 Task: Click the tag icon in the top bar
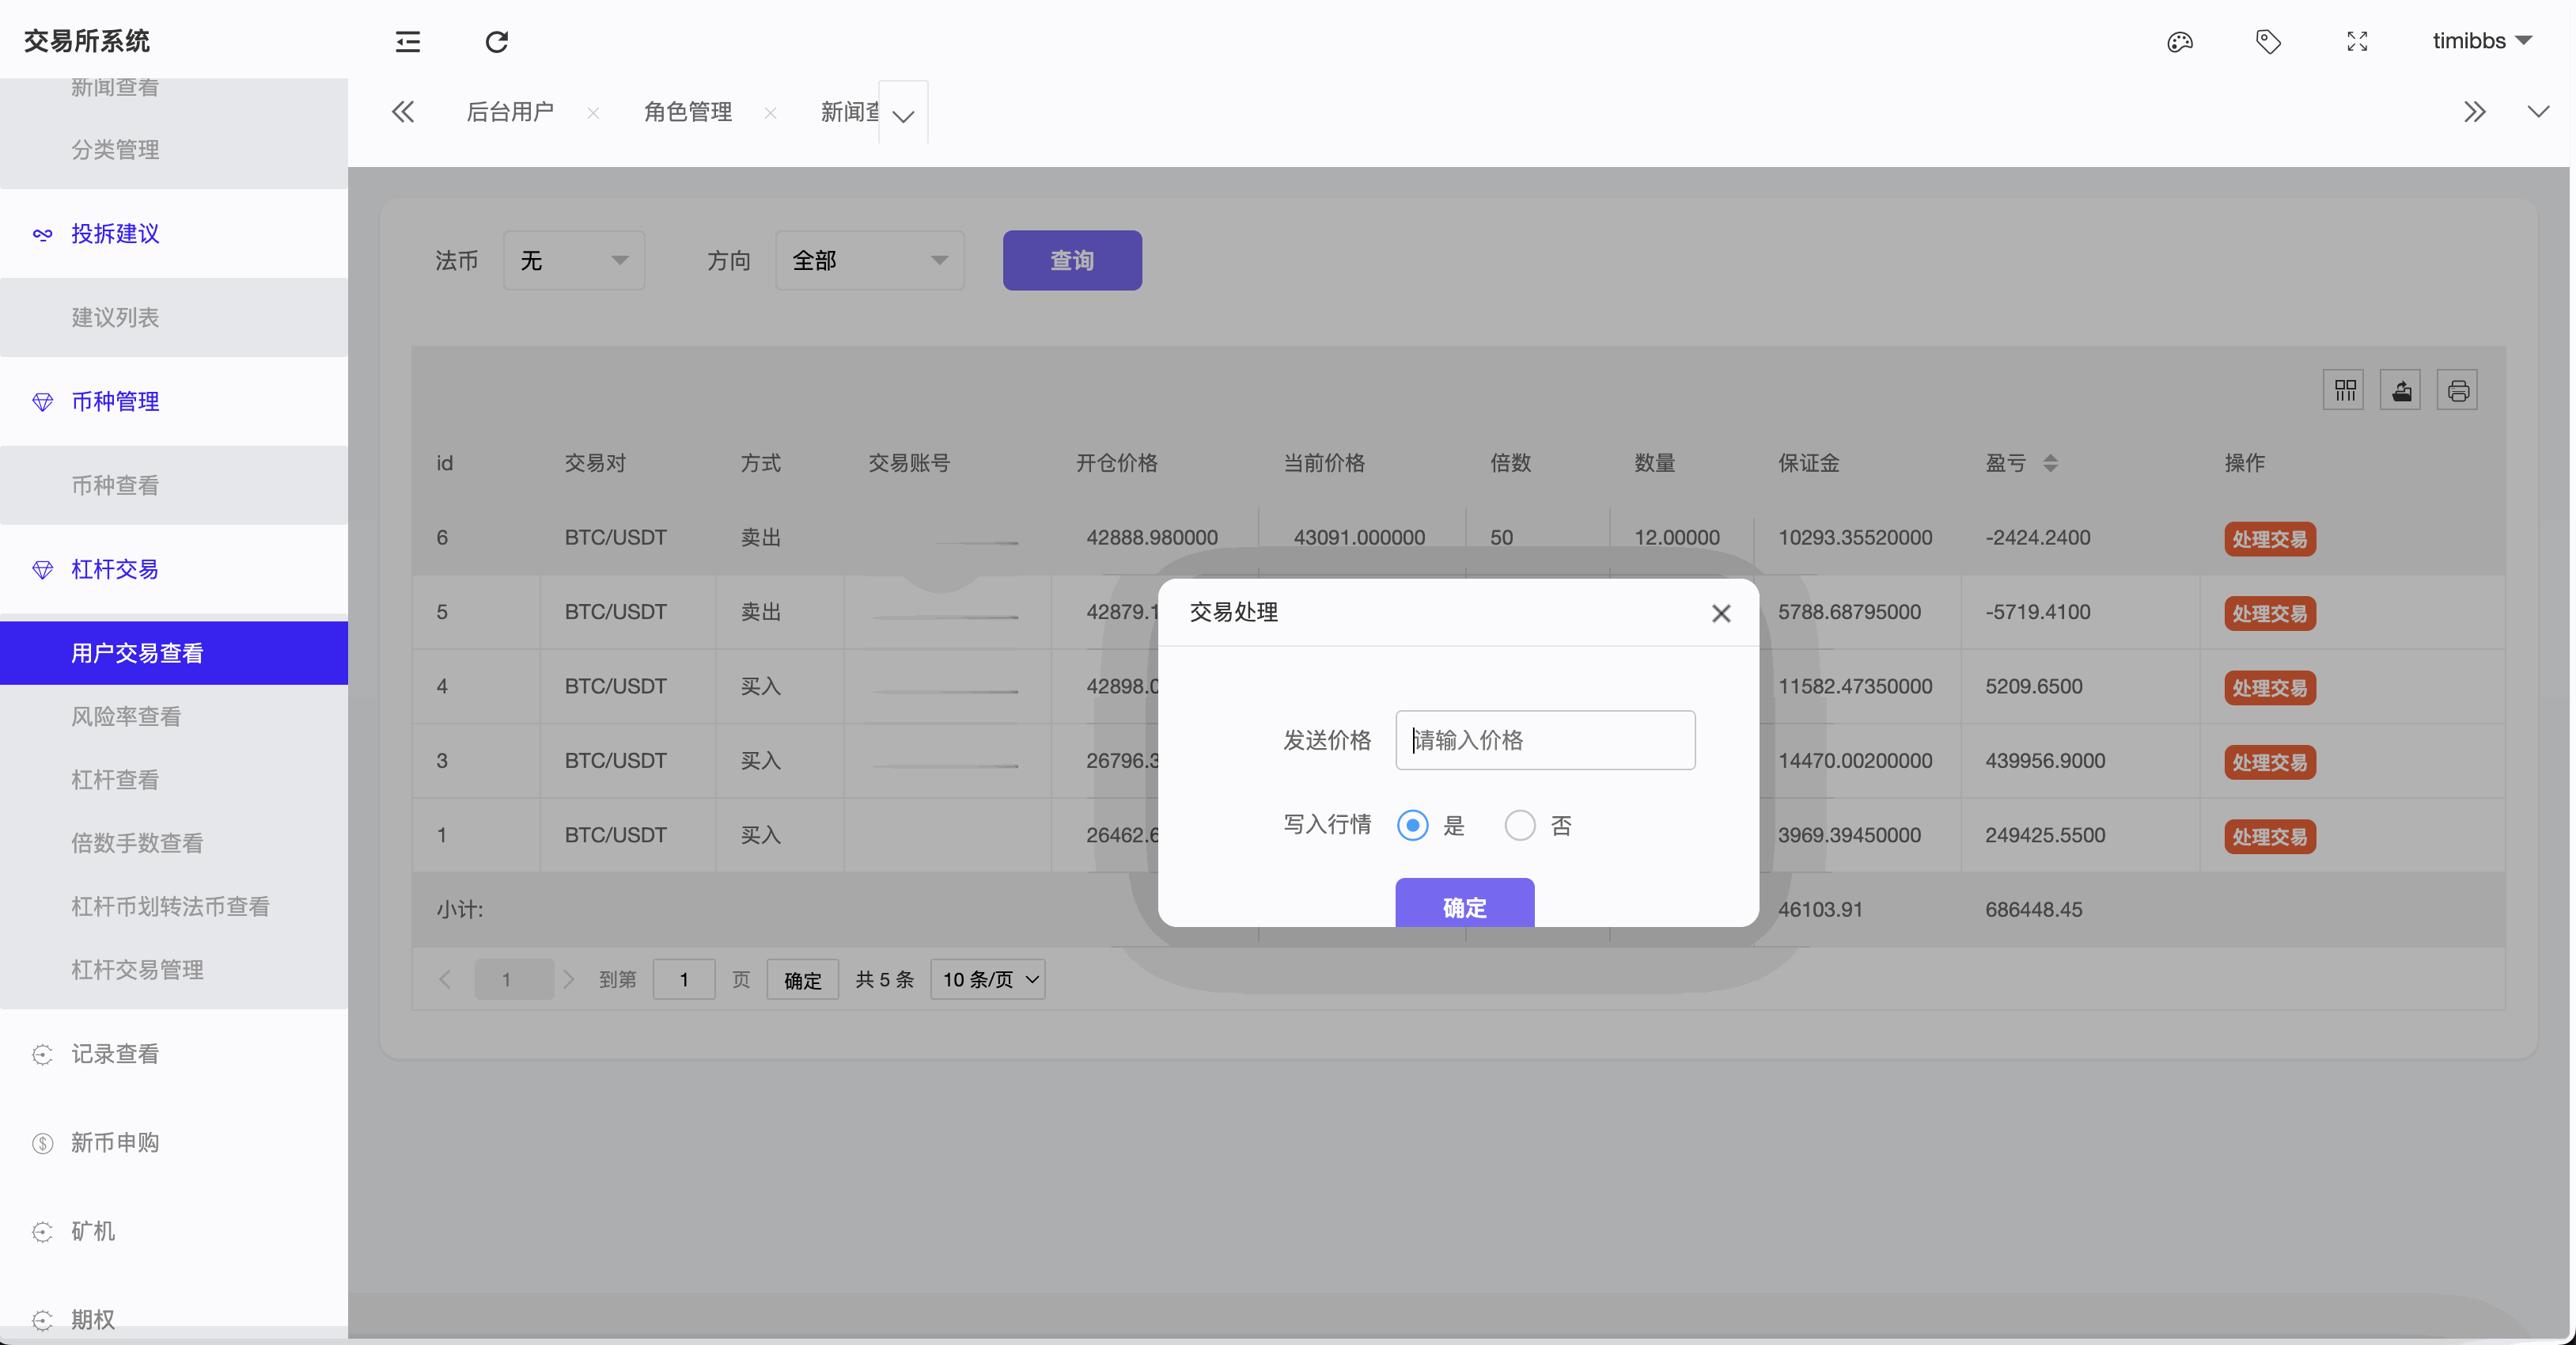click(x=2268, y=42)
